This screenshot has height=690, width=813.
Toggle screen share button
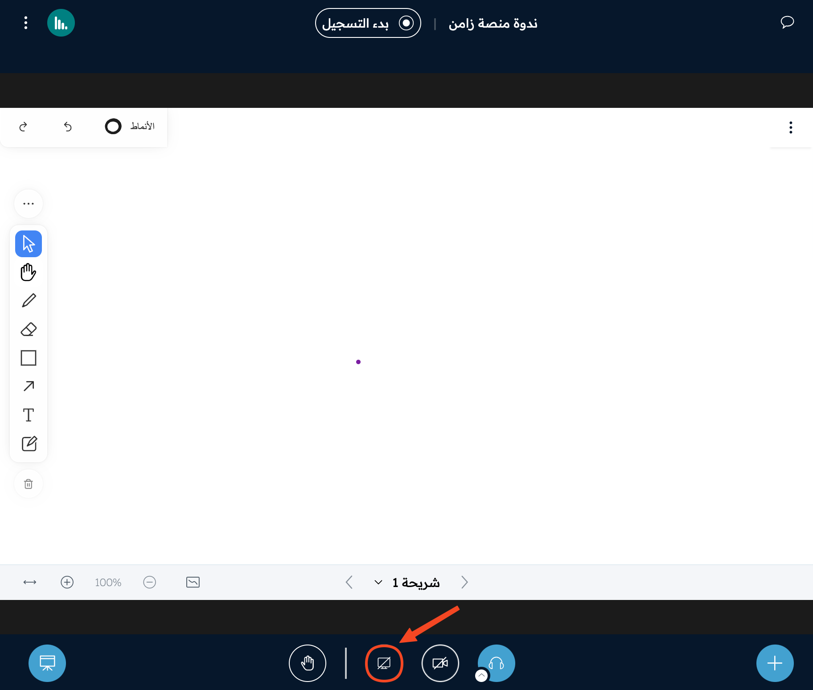384,663
